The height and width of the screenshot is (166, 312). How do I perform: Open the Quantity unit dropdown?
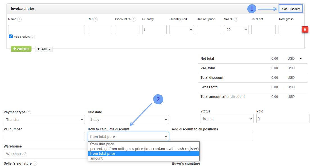pyautogui.click(x=182, y=29)
